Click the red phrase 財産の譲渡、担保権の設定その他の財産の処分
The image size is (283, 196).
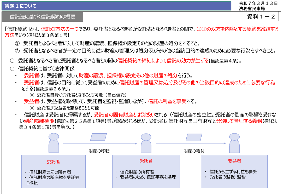(128, 75)
